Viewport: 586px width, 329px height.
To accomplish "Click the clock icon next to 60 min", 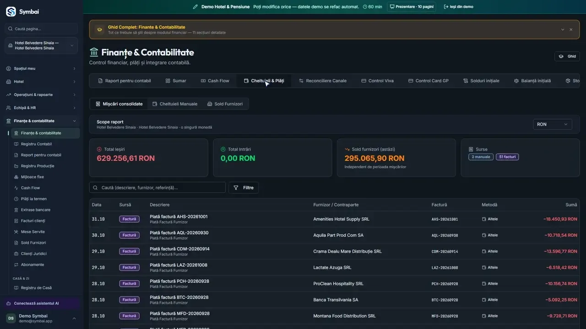I will tap(365, 7).
